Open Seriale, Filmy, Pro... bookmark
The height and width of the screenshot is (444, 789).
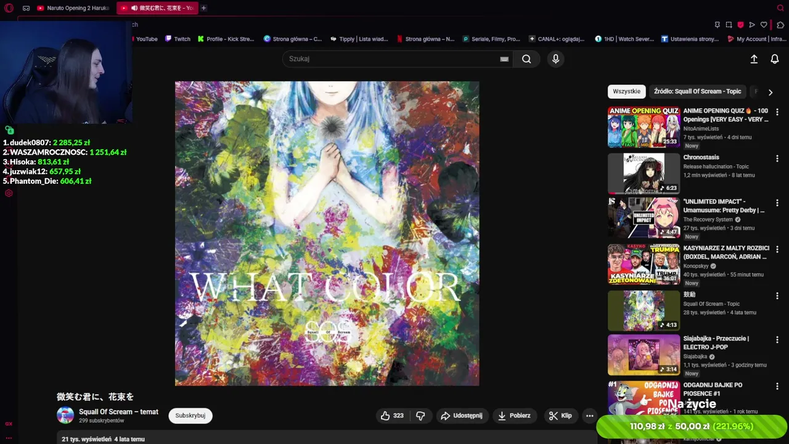[492, 39]
